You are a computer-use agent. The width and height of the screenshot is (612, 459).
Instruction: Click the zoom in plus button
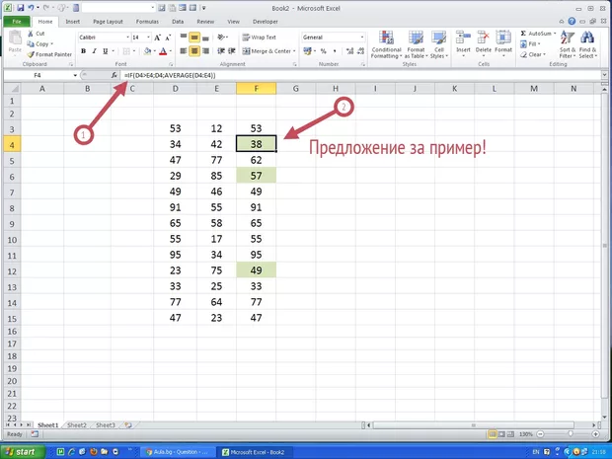coord(595,434)
